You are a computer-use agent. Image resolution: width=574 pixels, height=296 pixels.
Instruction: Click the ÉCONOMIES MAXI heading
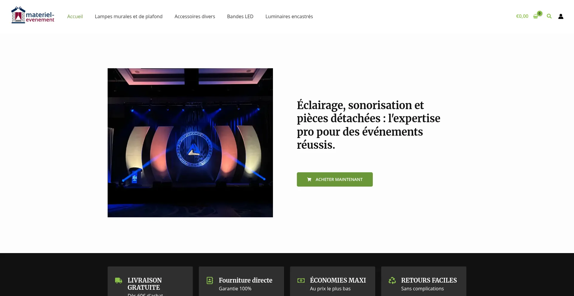338,280
